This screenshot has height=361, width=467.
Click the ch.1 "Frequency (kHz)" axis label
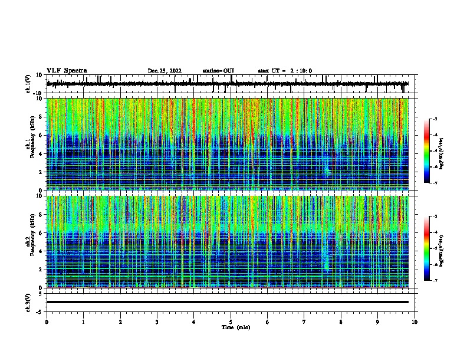[x=32, y=137]
